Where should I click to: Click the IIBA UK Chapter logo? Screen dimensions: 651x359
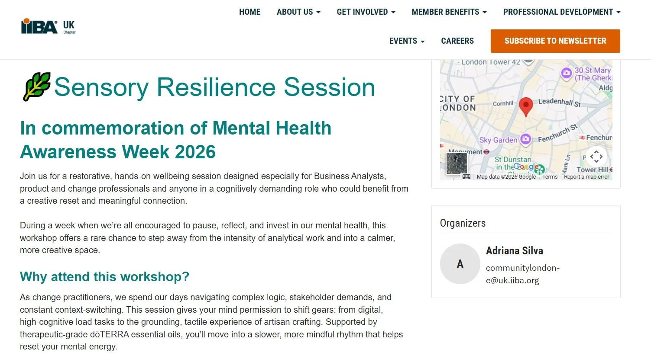pos(48,26)
